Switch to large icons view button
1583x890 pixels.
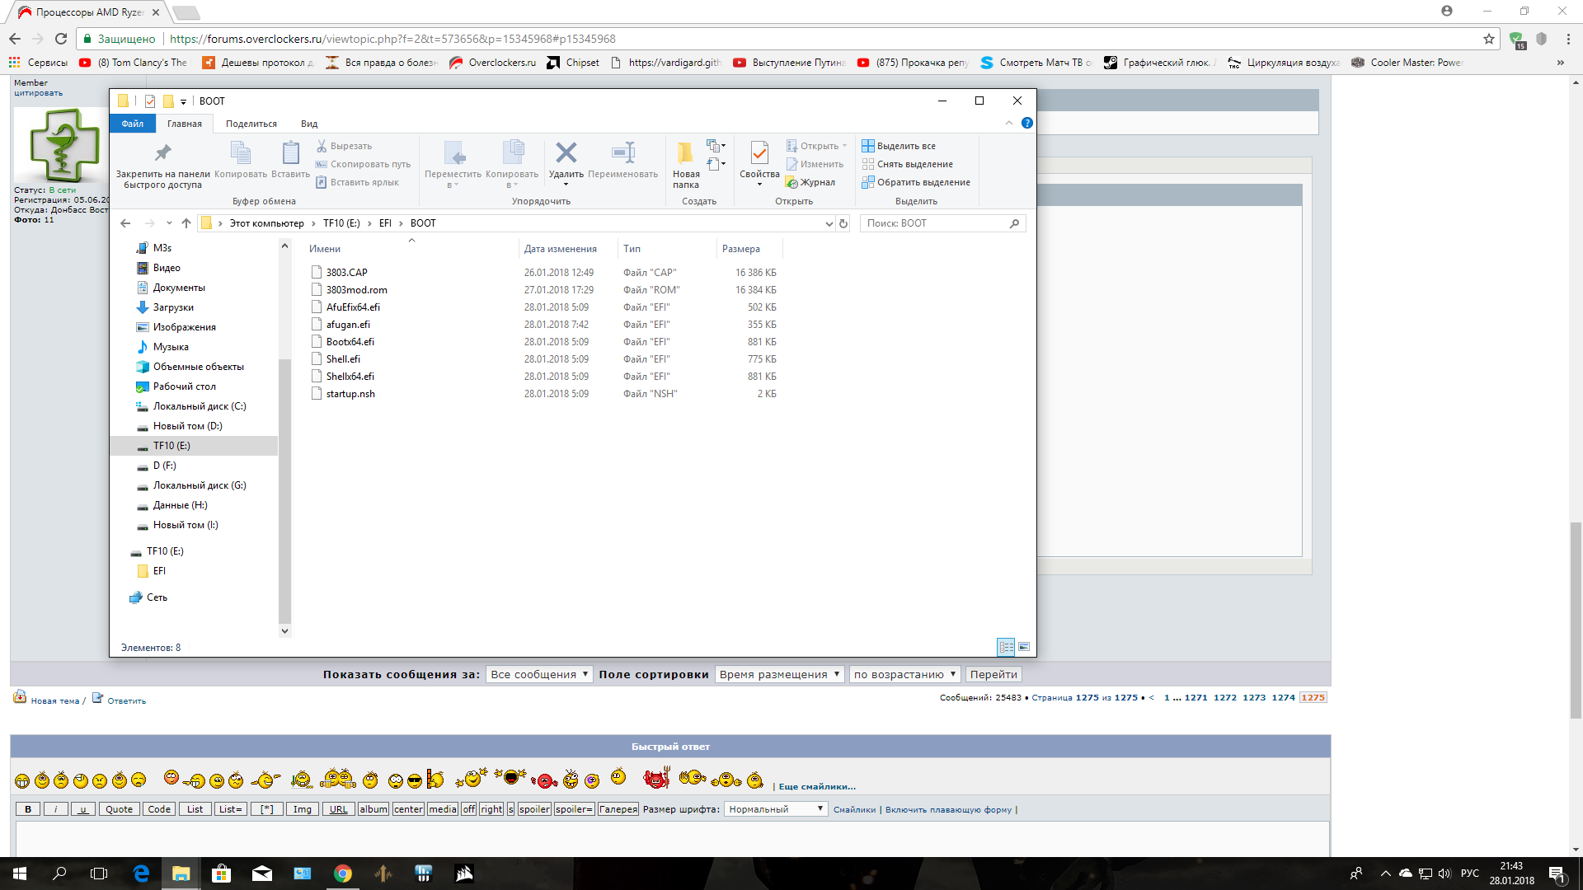click(1024, 647)
